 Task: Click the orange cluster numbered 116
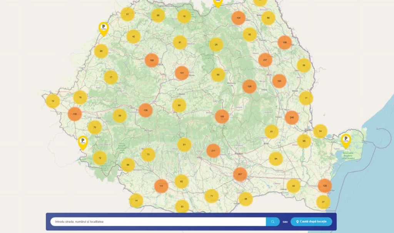75,114
